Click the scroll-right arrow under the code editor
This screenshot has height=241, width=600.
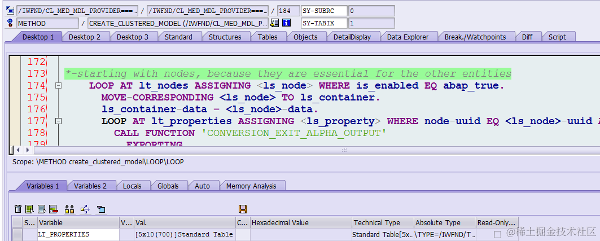pyautogui.click(x=27, y=150)
